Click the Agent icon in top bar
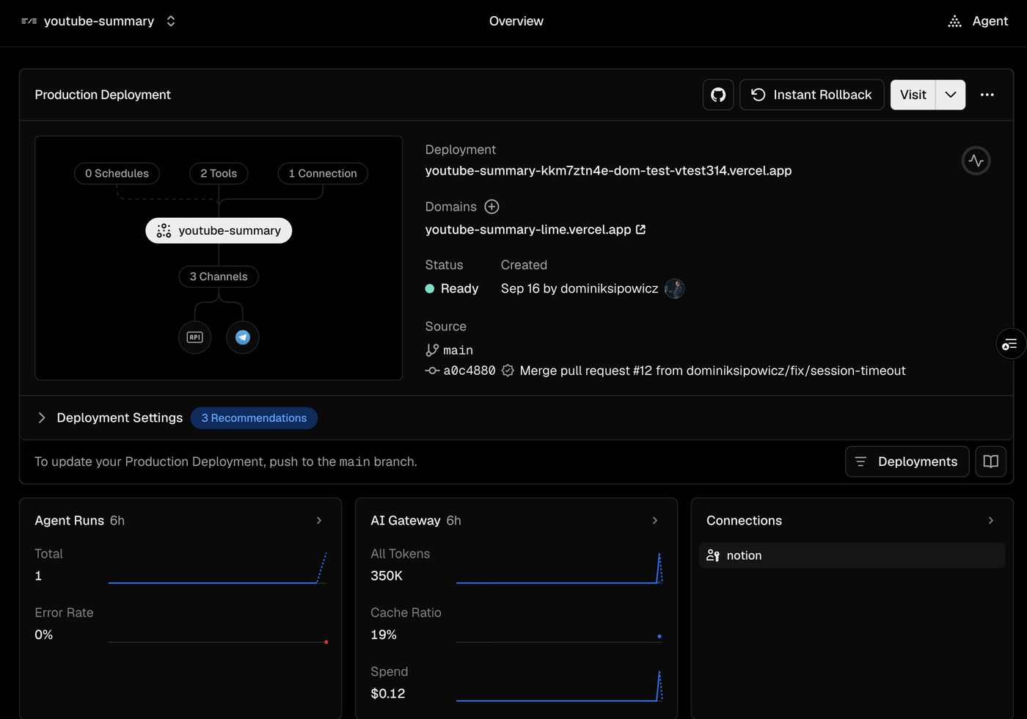The height and width of the screenshot is (719, 1027). [x=954, y=21]
